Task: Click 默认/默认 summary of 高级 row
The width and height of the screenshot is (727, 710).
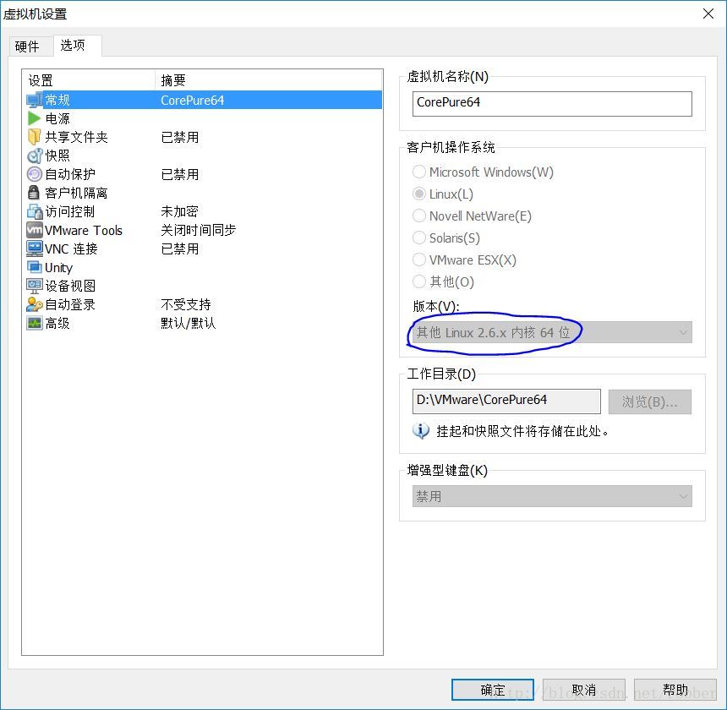Action: point(189,323)
